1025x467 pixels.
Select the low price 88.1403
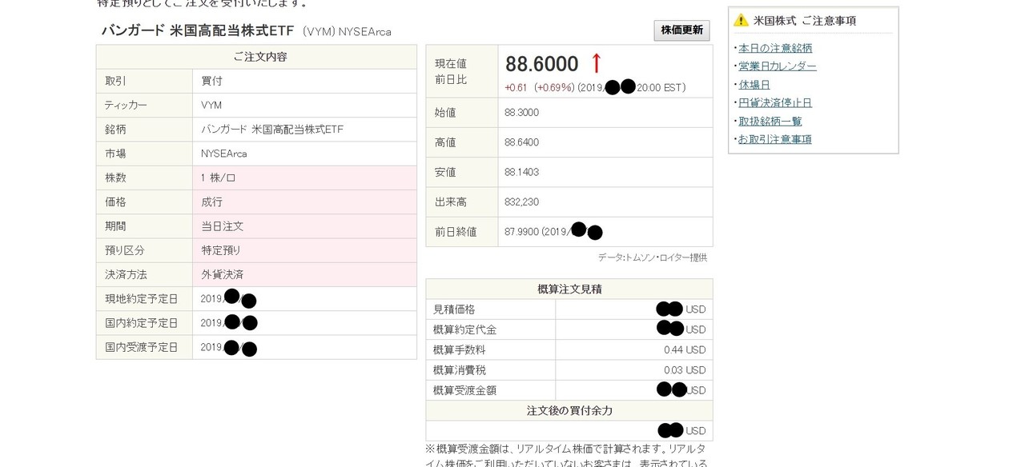click(x=522, y=172)
